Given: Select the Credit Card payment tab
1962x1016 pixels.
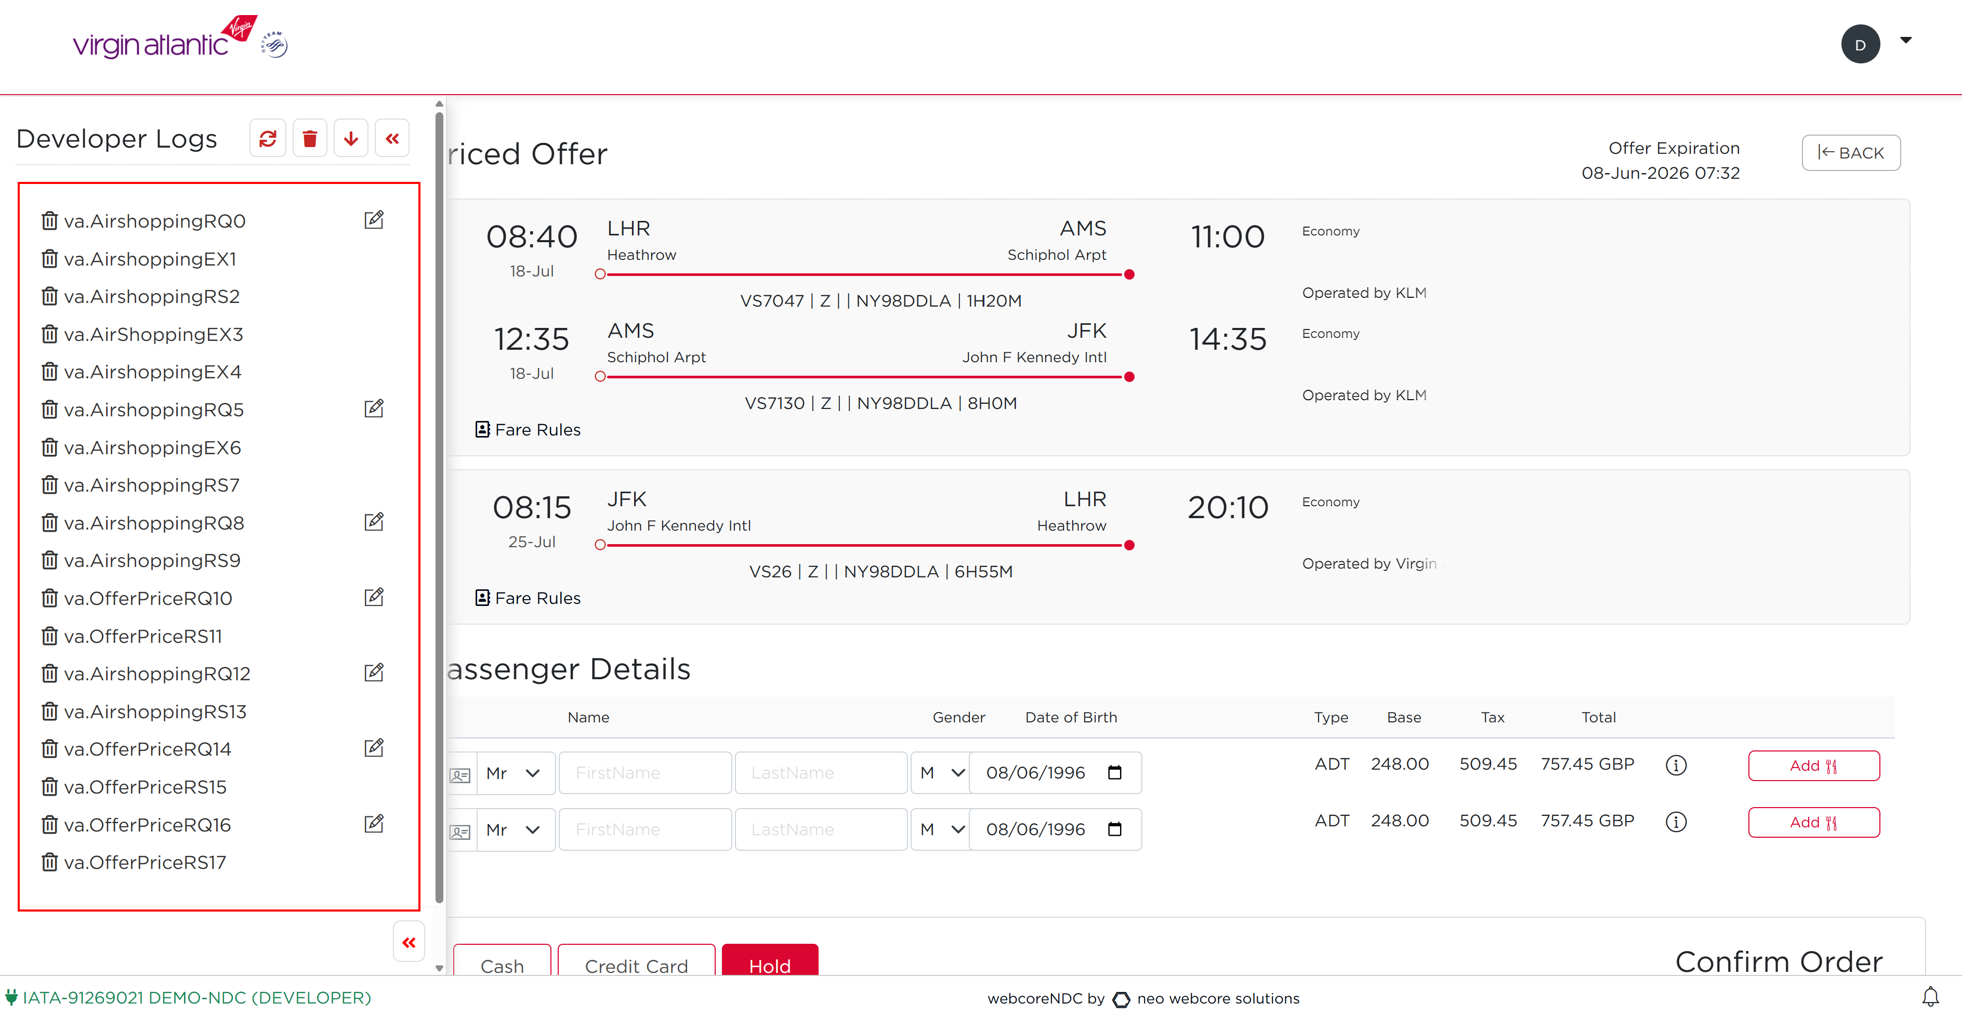Looking at the screenshot, I should click(636, 961).
